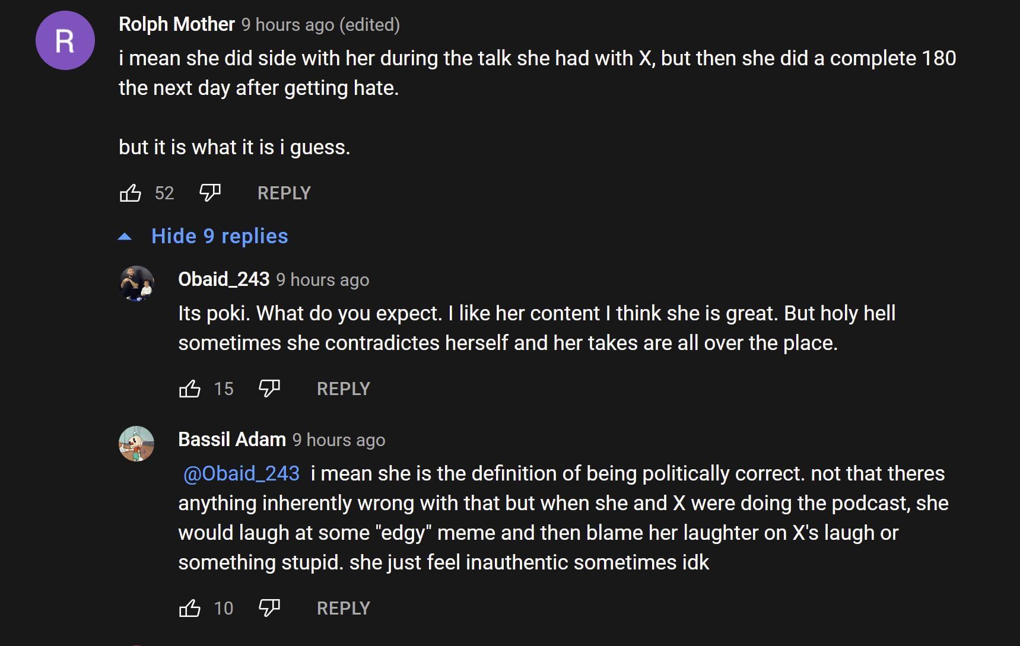Dislike Bassil Adam's reply
1020x646 pixels.
click(x=269, y=608)
